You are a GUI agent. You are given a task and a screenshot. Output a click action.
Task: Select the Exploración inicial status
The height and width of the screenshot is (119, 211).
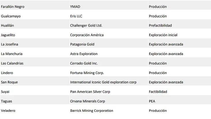tap(163, 35)
